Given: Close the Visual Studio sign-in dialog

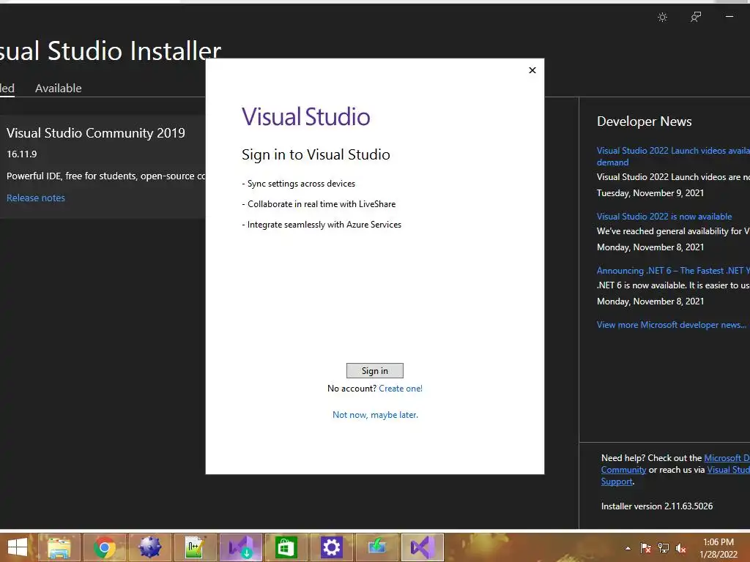Looking at the screenshot, I should 532,70.
